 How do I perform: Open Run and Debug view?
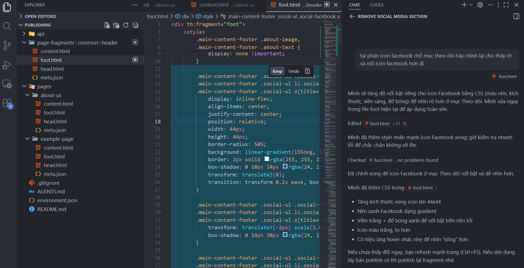pos(7,65)
